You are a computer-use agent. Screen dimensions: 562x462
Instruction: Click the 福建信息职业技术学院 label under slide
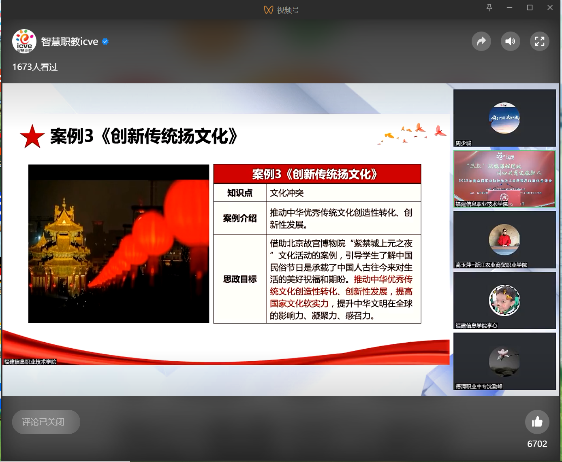(30, 362)
